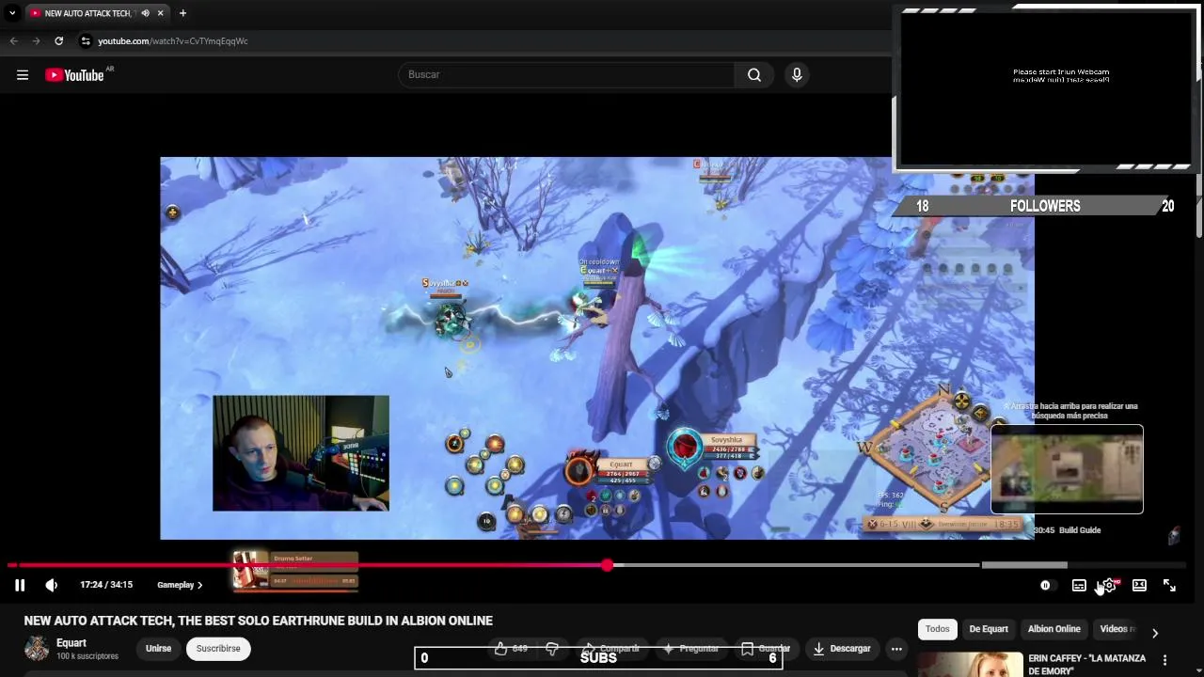
Task: Click the Build Guide seek preview thumbnail
Action: point(1067,469)
